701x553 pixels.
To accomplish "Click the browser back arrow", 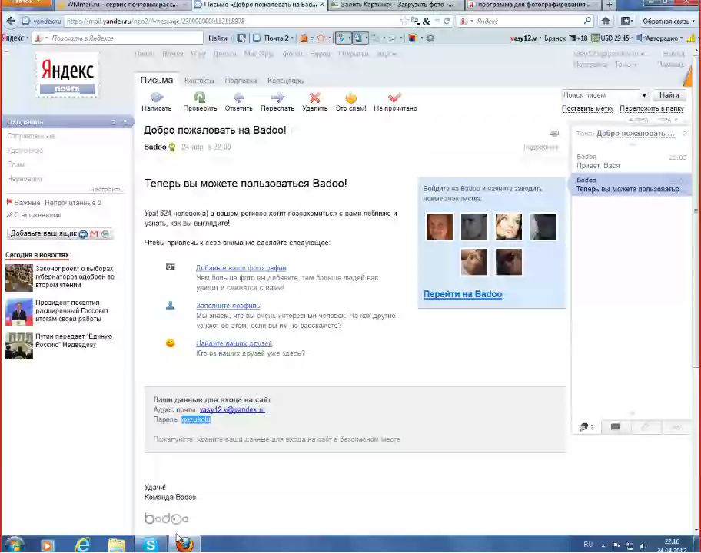I will pyautogui.click(x=11, y=21).
